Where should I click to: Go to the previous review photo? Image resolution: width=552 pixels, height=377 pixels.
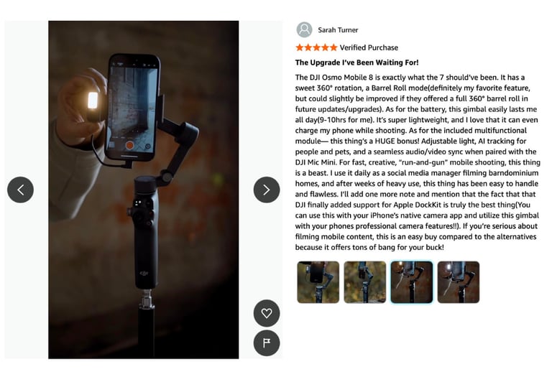[20, 190]
